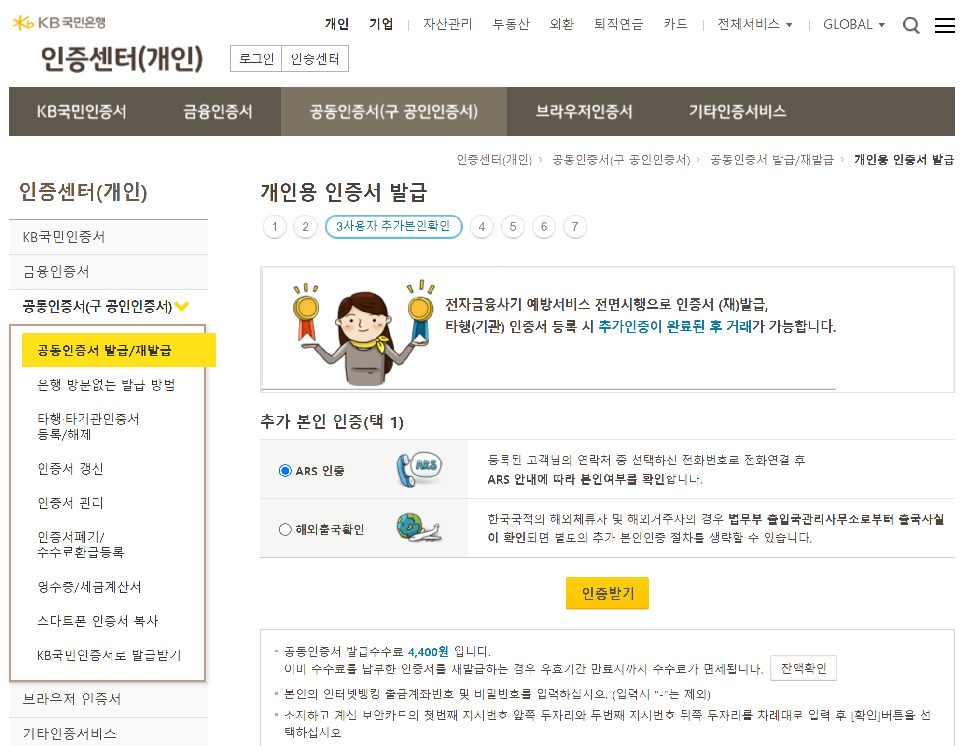Click the 인증센터 button beside 로그인
Image resolution: width=962 pixels, height=746 pixels.
pos(315,58)
